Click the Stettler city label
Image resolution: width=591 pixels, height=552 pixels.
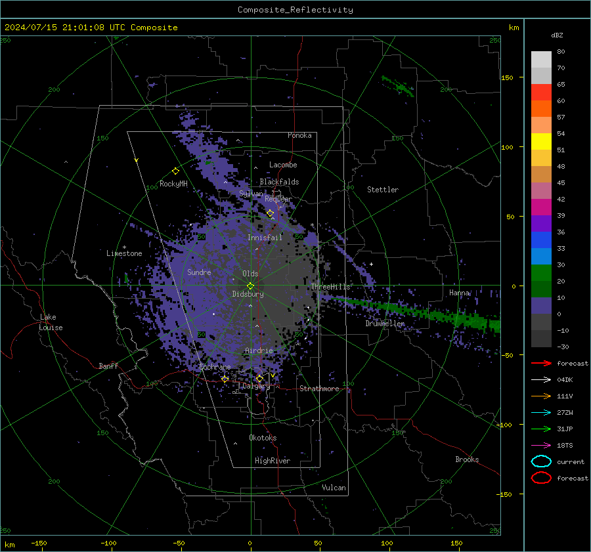(x=383, y=190)
